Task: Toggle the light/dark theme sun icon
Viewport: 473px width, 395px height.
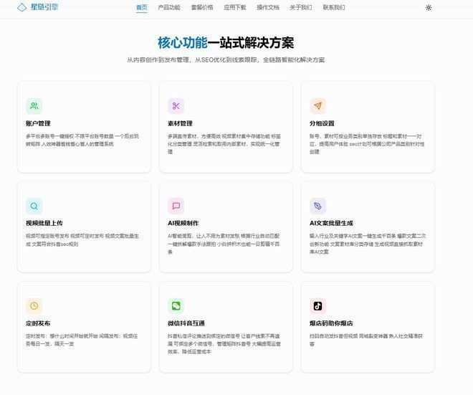Action: (429, 8)
